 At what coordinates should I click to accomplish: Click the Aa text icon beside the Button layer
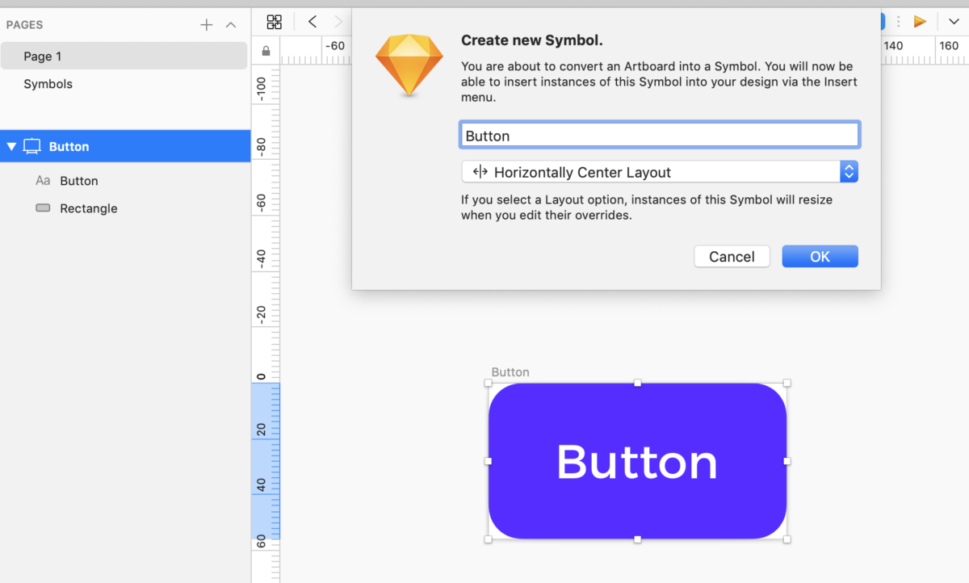(43, 181)
